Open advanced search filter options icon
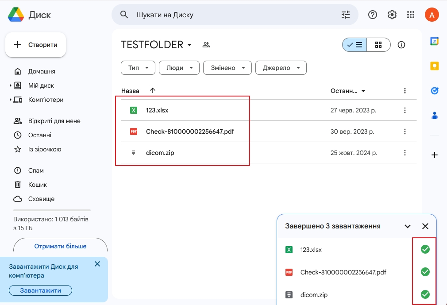This screenshot has height=305, width=447. (x=346, y=15)
